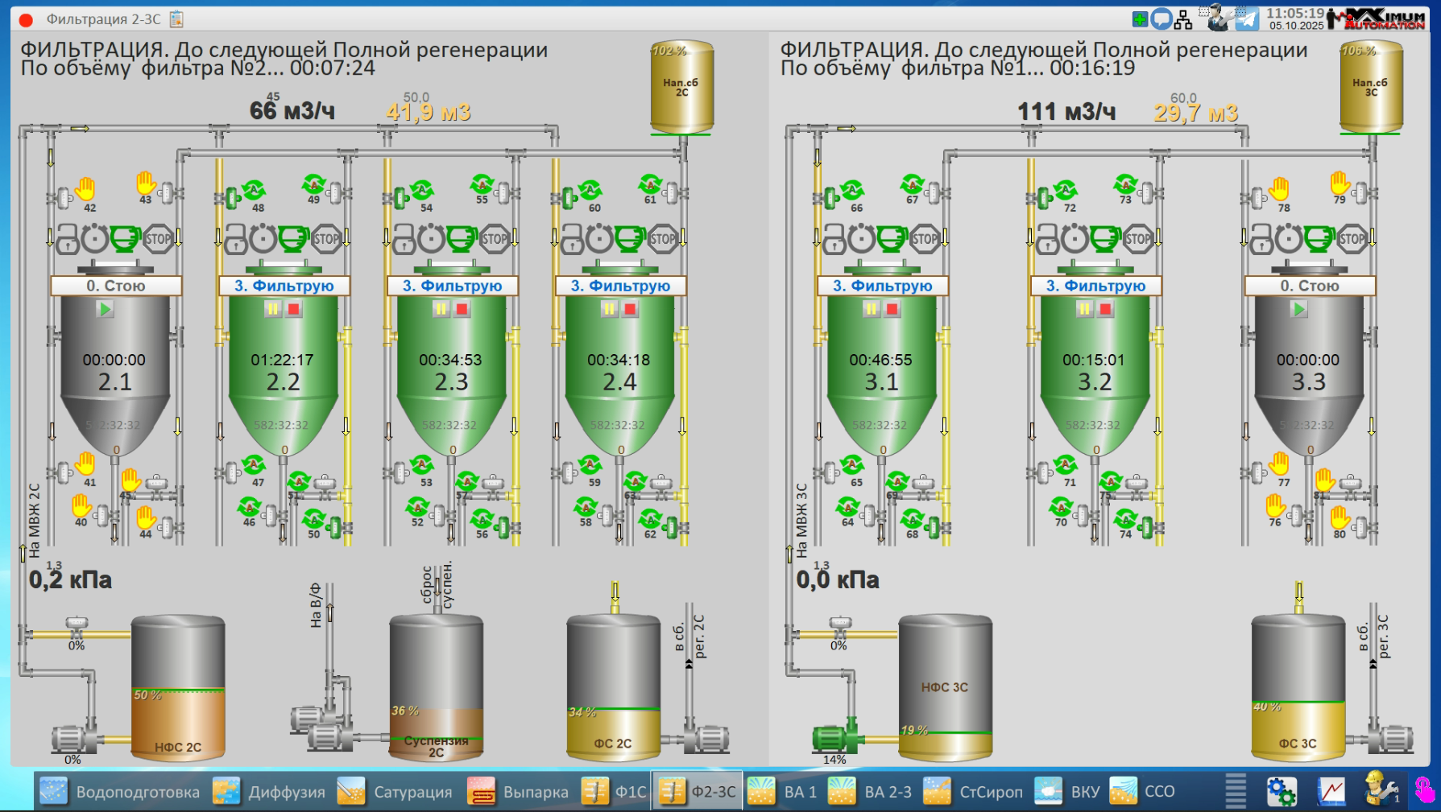Open status selector '3. Фильтрую' of filter 3.2
The image size is (1441, 812).
pyautogui.click(x=1095, y=286)
